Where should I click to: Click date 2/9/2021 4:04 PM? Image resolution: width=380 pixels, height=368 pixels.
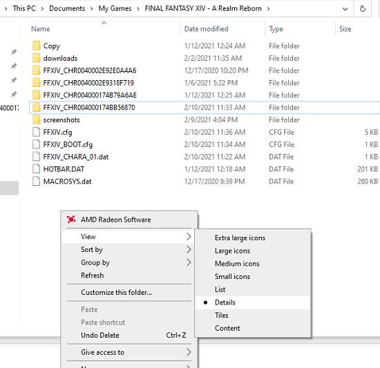(211, 119)
